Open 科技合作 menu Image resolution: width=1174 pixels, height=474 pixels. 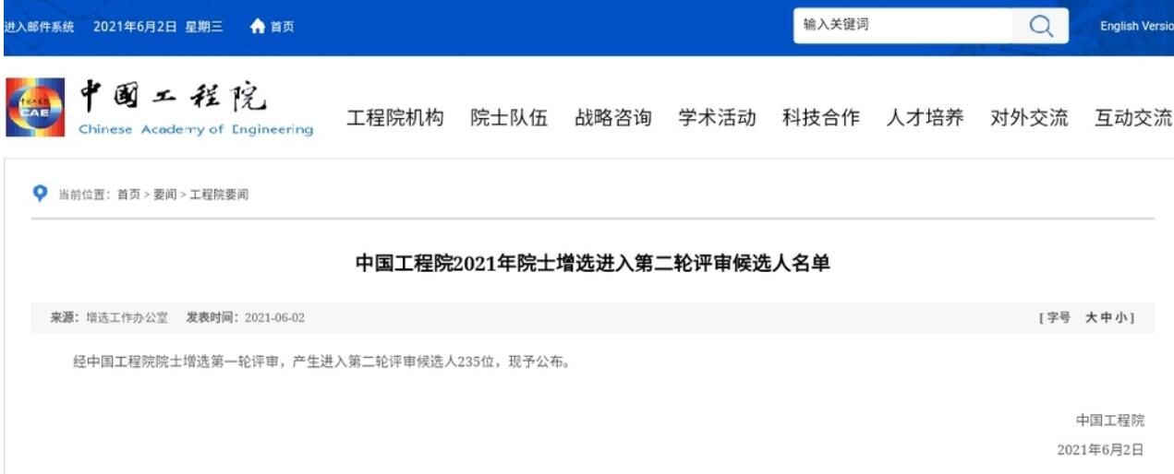pos(821,118)
